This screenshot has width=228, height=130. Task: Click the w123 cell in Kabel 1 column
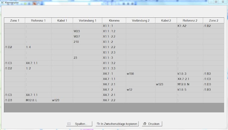pyautogui.click(x=62, y=100)
